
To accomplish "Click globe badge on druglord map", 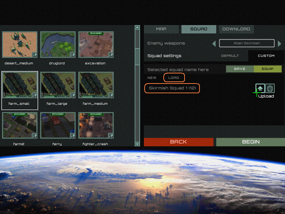I will point(73,55).
